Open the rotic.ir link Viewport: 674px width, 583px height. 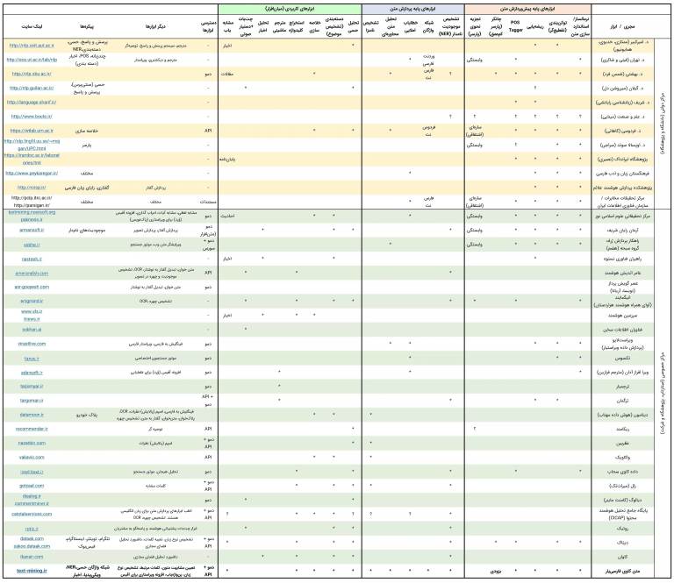[32, 529]
